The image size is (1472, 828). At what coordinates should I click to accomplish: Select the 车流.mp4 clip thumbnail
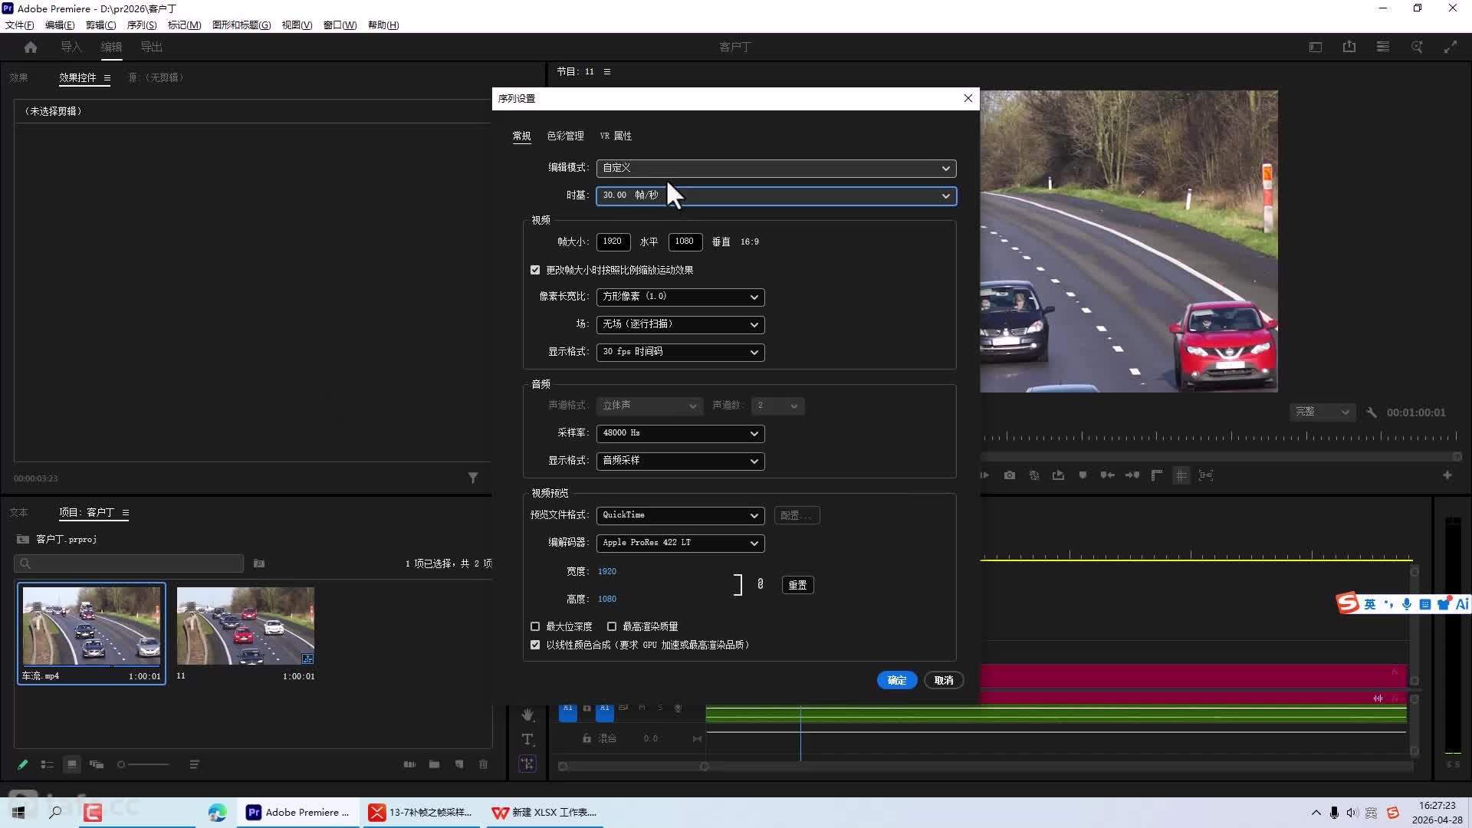click(91, 626)
